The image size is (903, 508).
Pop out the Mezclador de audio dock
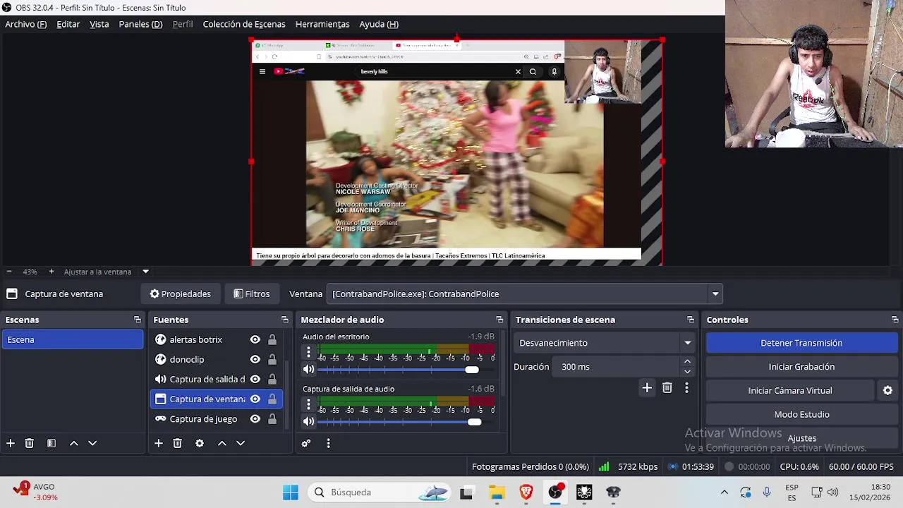click(499, 320)
